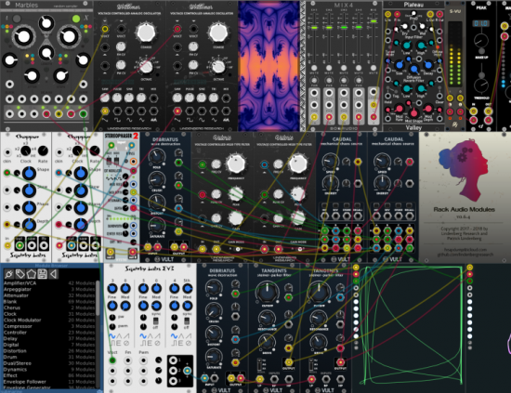Click Plateau Decay knob
The height and width of the screenshot is (393, 511).
tap(428, 65)
